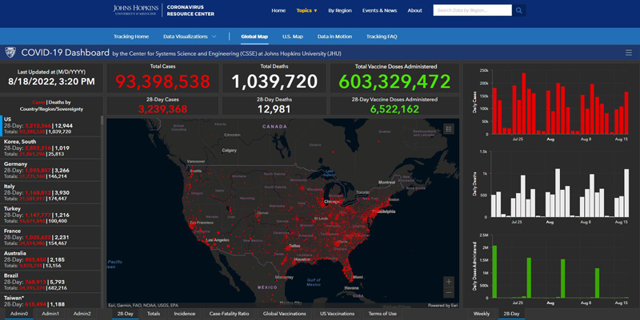Open the Global Vaccinations tab
Image resolution: width=640 pixels, height=320 pixels.
[284, 314]
